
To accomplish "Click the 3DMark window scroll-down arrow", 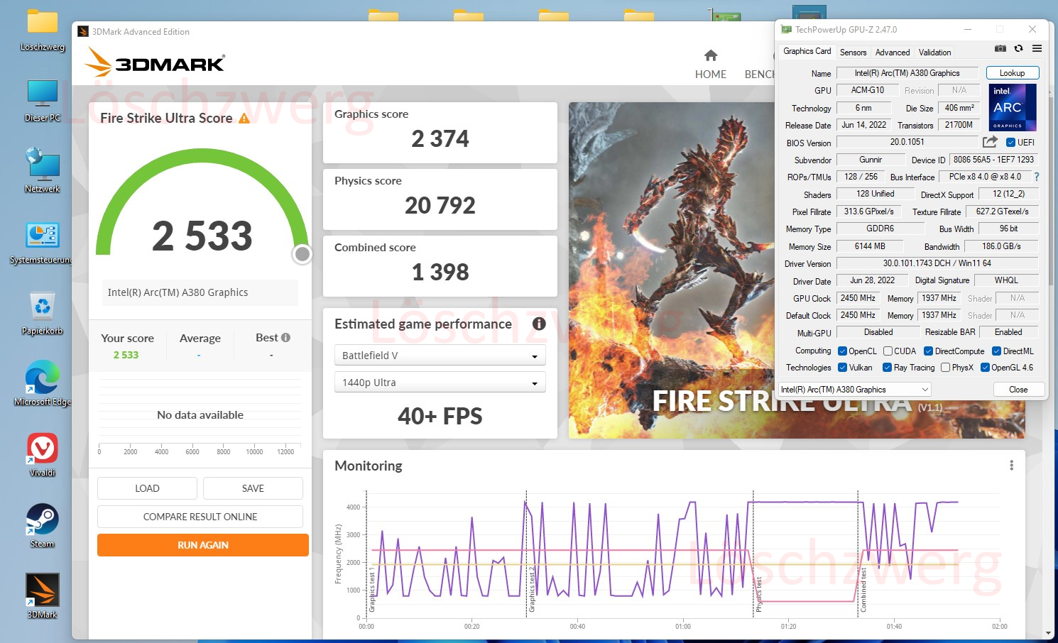I will click(x=1049, y=633).
